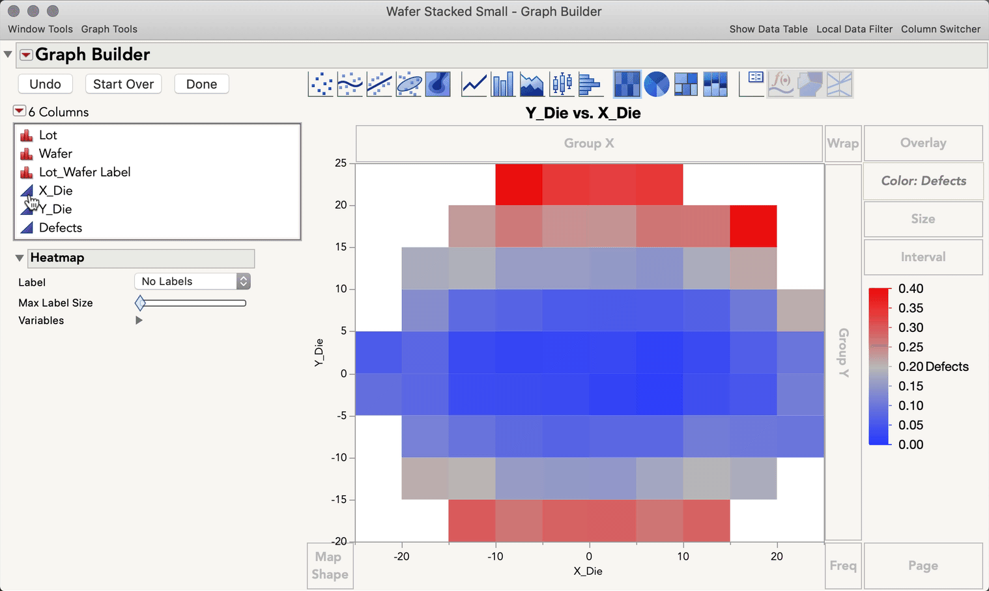Select the Pie chart element icon
Image resolution: width=989 pixels, height=591 pixels.
[x=657, y=84]
